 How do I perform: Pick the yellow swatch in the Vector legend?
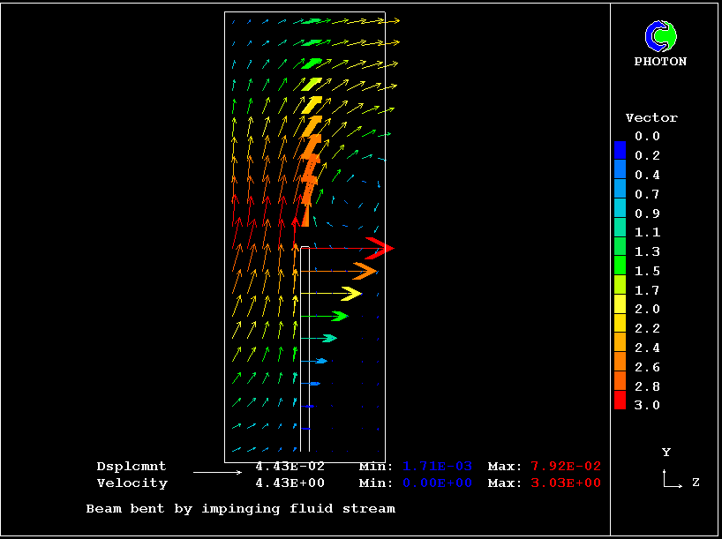620,304
